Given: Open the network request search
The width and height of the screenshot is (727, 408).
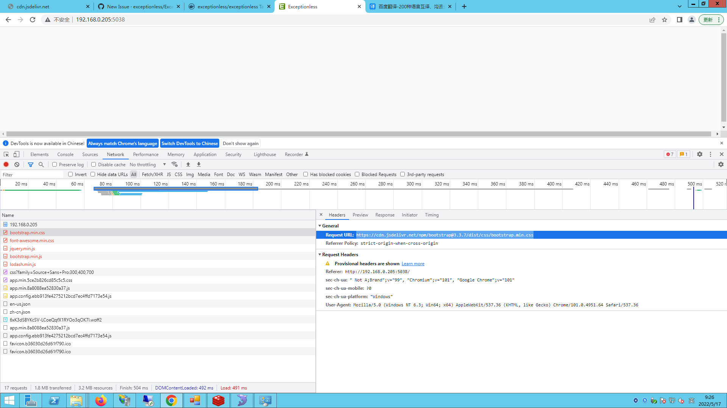Looking at the screenshot, I should point(41,164).
